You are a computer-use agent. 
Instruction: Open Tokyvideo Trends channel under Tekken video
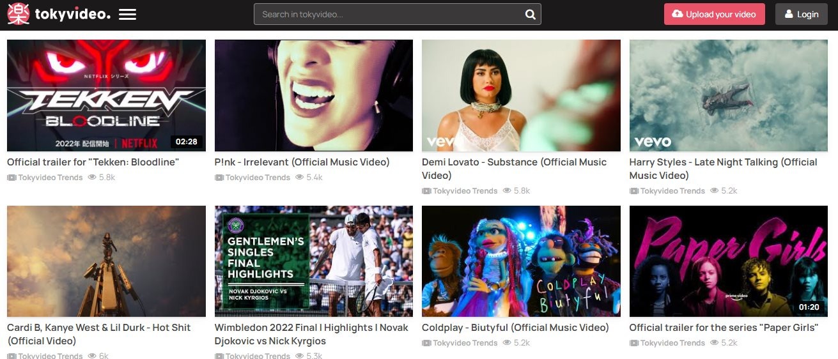(x=50, y=178)
